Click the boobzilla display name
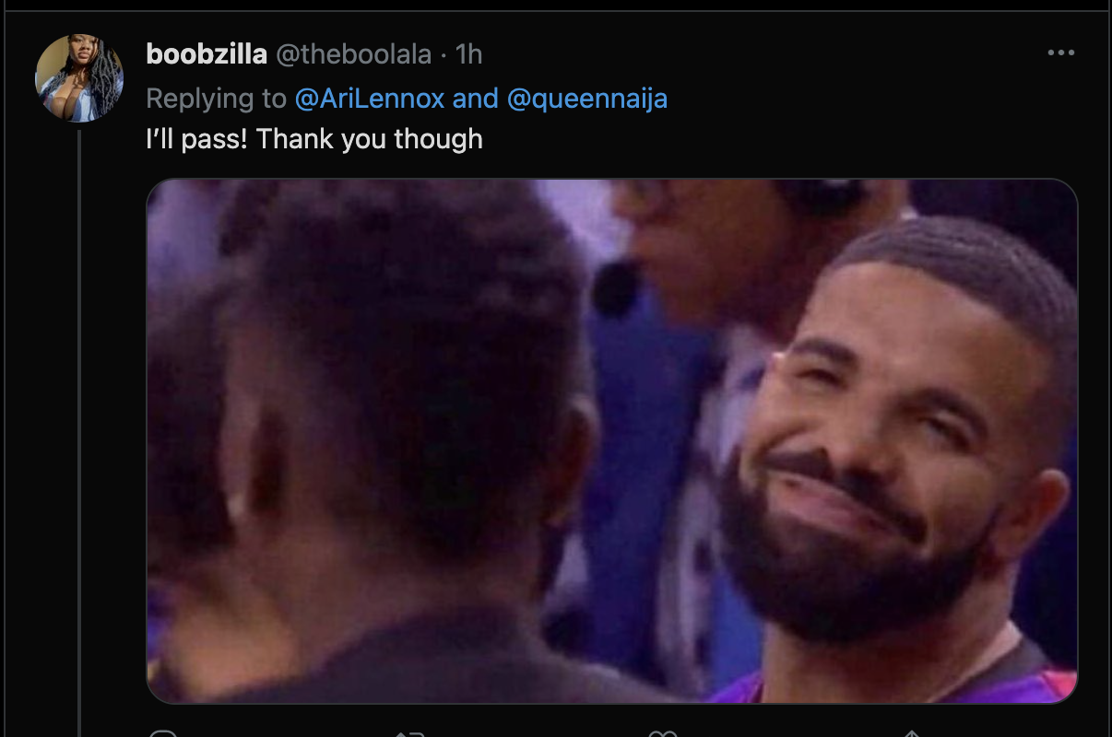This screenshot has height=737, width=1112. pos(207,54)
